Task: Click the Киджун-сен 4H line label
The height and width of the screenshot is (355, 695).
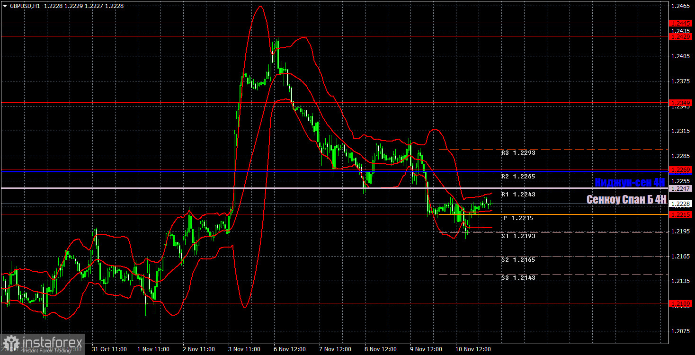Action: (630, 182)
